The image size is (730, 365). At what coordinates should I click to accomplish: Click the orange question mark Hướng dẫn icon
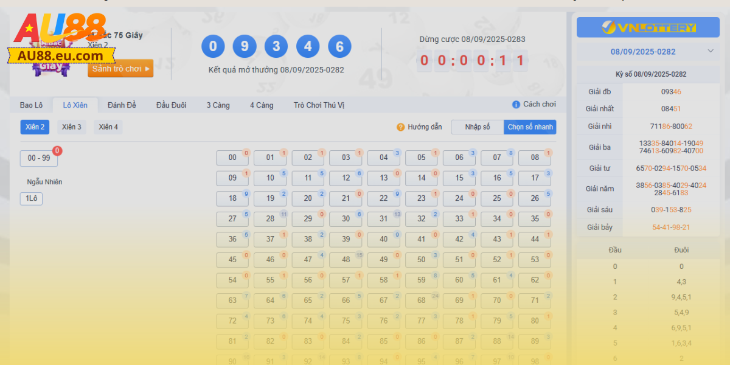(x=400, y=127)
